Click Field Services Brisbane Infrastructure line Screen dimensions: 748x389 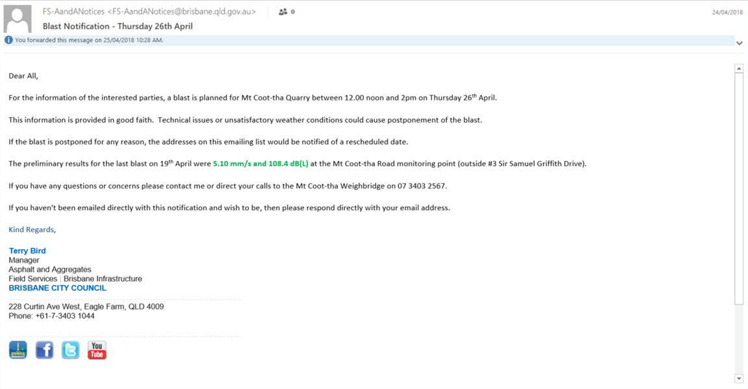coord(75,279)
